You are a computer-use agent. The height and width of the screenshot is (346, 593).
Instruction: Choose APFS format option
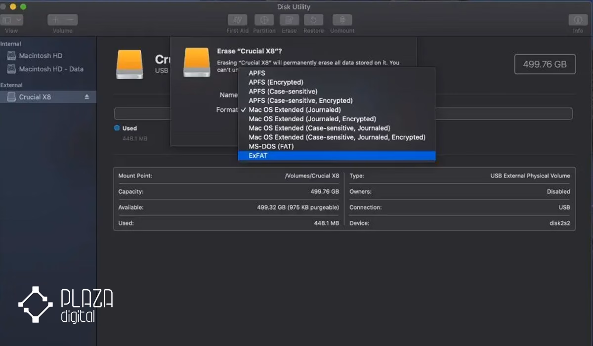point(337,73)
